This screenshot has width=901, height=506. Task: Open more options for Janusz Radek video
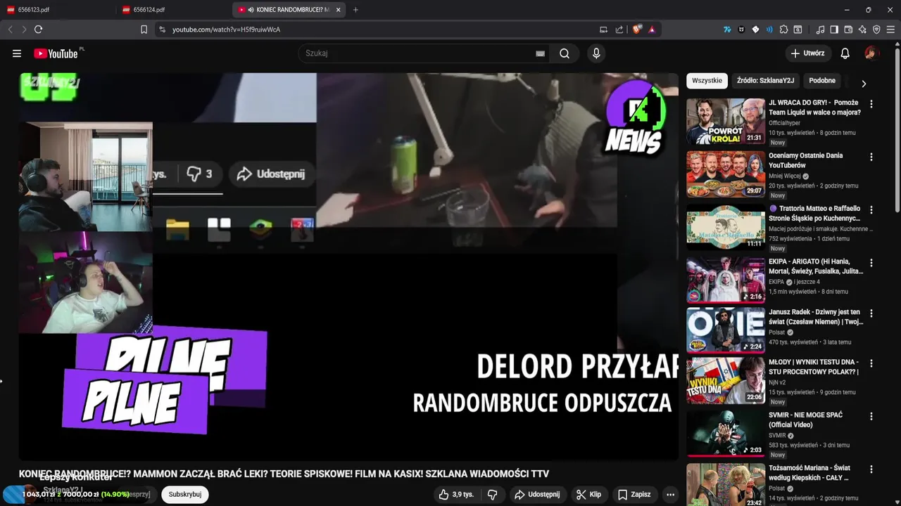[x=871, y=313]
